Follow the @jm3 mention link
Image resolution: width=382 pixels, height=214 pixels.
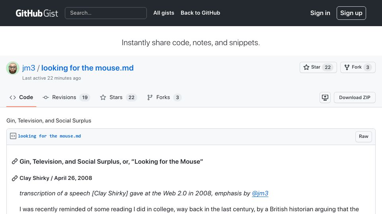pyautogui.click(x=260, y=193)
